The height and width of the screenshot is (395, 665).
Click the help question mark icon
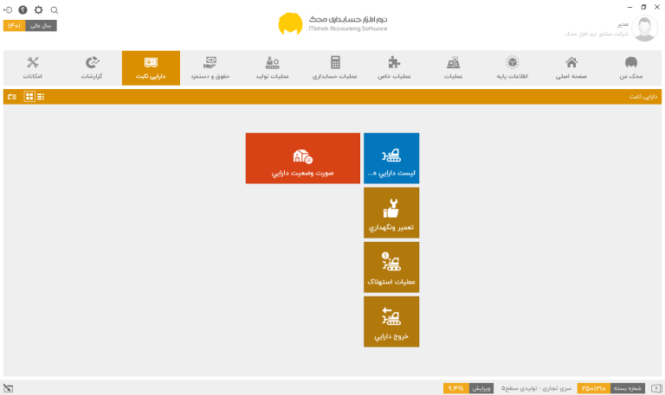coord(23,10)
